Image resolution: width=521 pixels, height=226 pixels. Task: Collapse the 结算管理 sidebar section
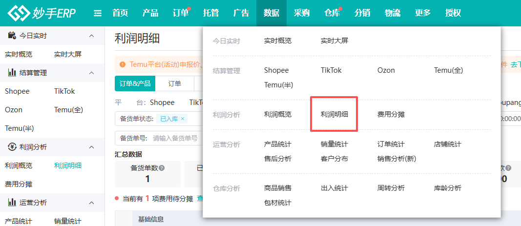[91, 73]
